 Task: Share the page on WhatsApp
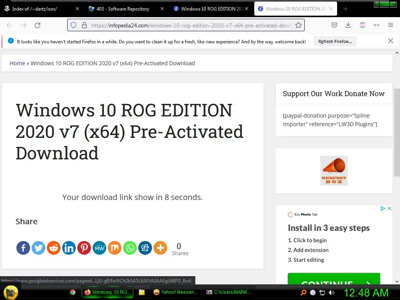130,248
